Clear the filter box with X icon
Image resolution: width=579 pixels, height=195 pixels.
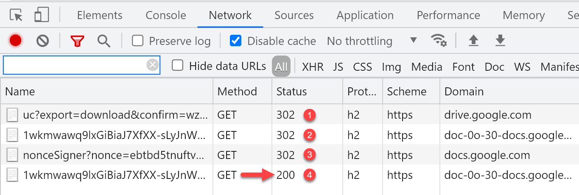(x=153, y=65)
